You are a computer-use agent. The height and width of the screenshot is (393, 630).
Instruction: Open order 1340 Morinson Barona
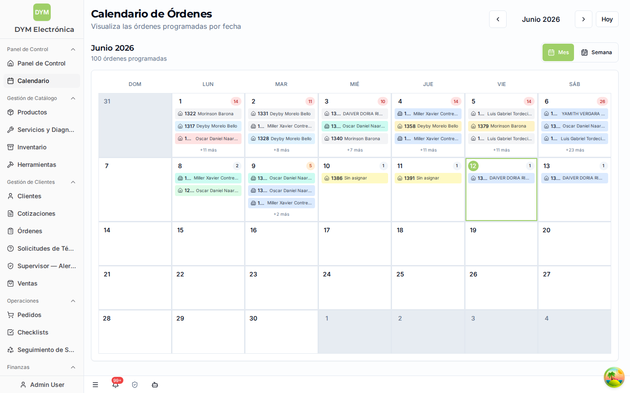pyautogui.click(x=355, y=139)
